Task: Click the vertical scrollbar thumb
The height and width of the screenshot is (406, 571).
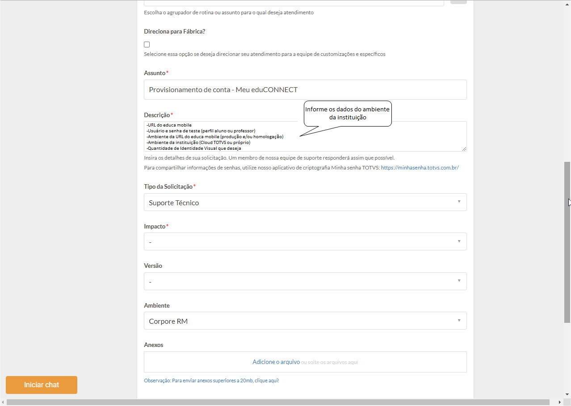Action: point(567,242)
